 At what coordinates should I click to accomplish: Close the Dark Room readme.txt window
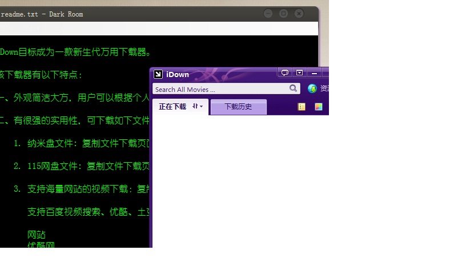click(299, 14)
